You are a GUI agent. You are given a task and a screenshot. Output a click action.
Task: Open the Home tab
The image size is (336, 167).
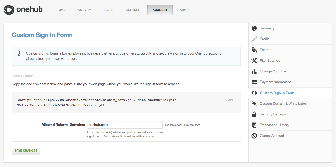(61, 10)
